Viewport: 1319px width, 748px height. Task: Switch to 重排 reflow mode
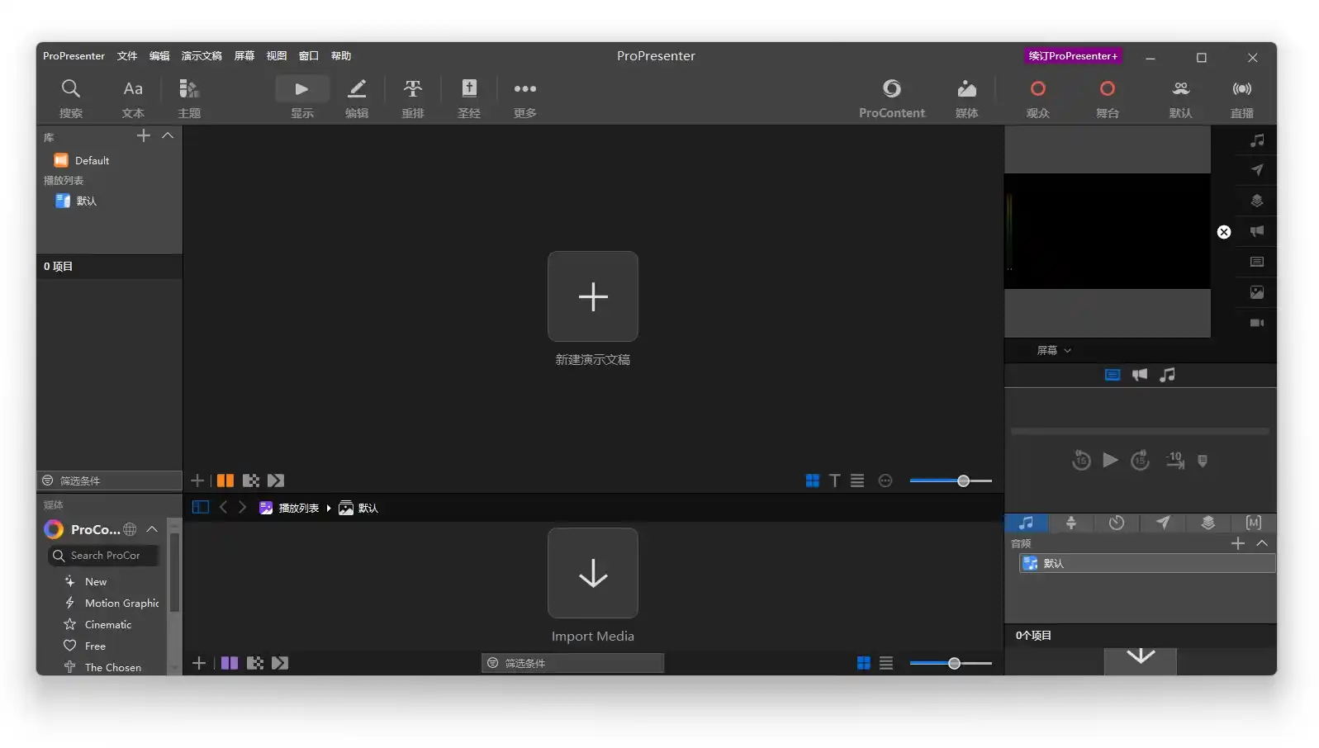pos(413,97)
